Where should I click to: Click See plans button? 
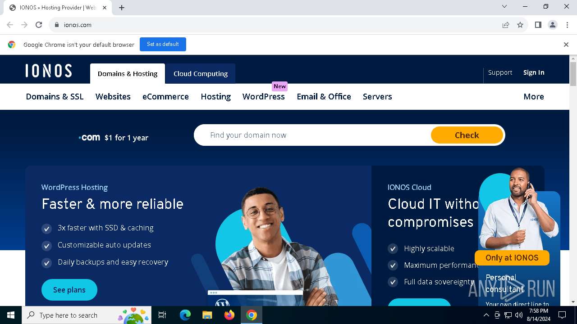click(x=69, y=290)
